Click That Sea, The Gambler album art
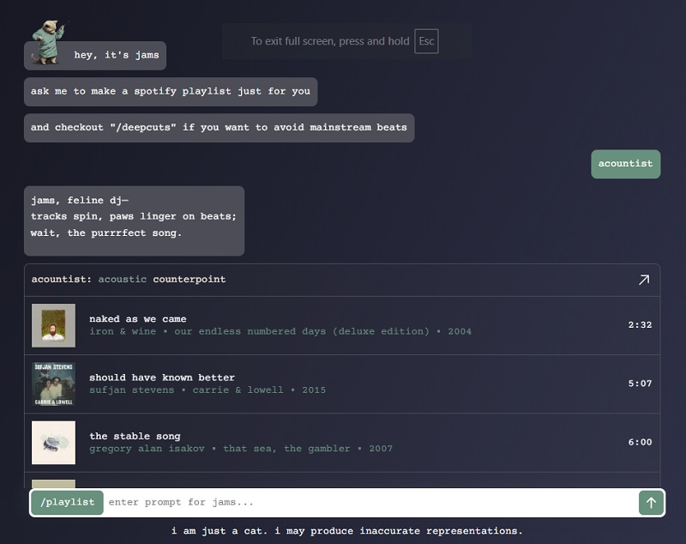686x544 pixels. click(x=53, y=442)
